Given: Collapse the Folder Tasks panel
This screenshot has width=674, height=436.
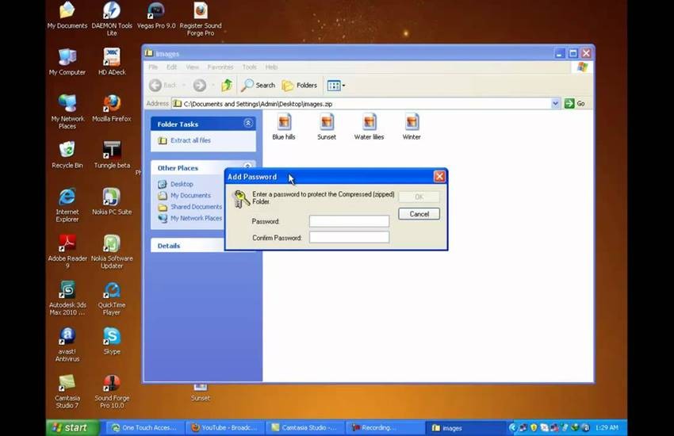Looking at the screenshot, I should [x=248, y=124].
